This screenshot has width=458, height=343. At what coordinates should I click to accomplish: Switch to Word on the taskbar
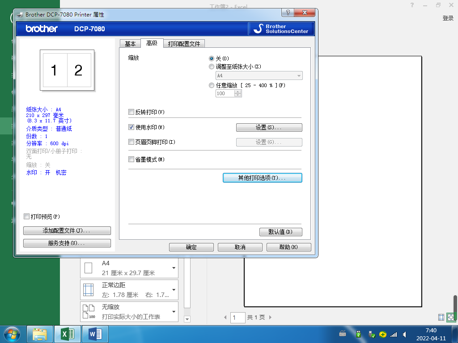95,334
